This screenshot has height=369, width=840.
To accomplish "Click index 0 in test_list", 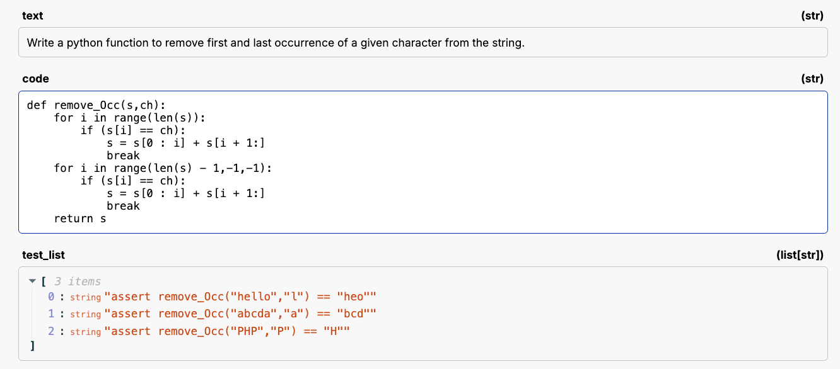I will coord(51,296).
